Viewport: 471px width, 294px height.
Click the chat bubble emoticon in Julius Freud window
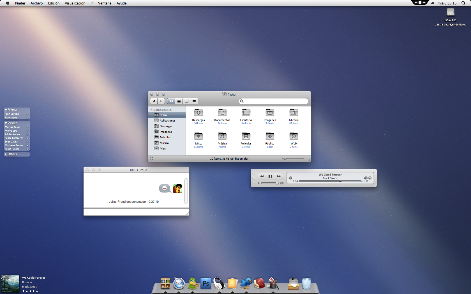pyautogui.click(x=165, y=188)
